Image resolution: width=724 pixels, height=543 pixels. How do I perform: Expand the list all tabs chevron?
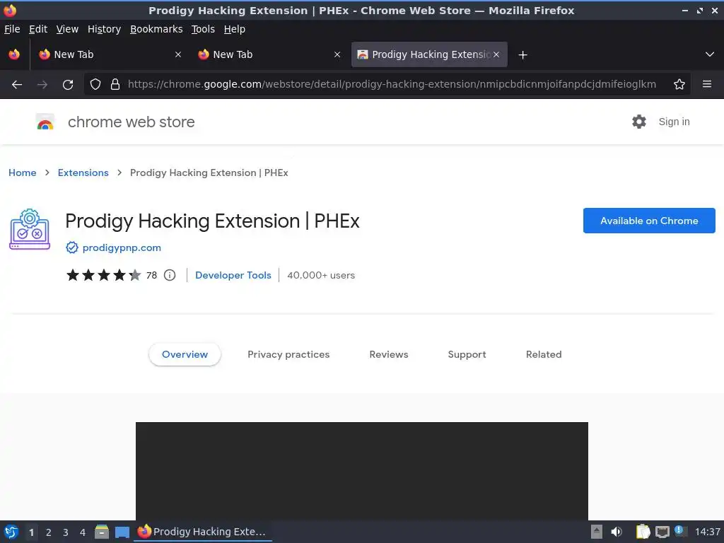710,54
